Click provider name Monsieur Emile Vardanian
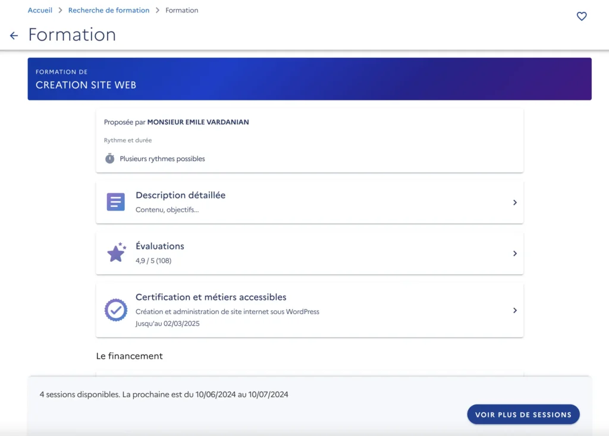609x436 pixels. coord(198,122)
